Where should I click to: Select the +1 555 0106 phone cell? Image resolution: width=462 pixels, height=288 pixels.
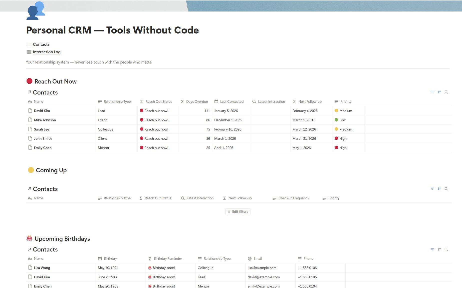[320, 268]
